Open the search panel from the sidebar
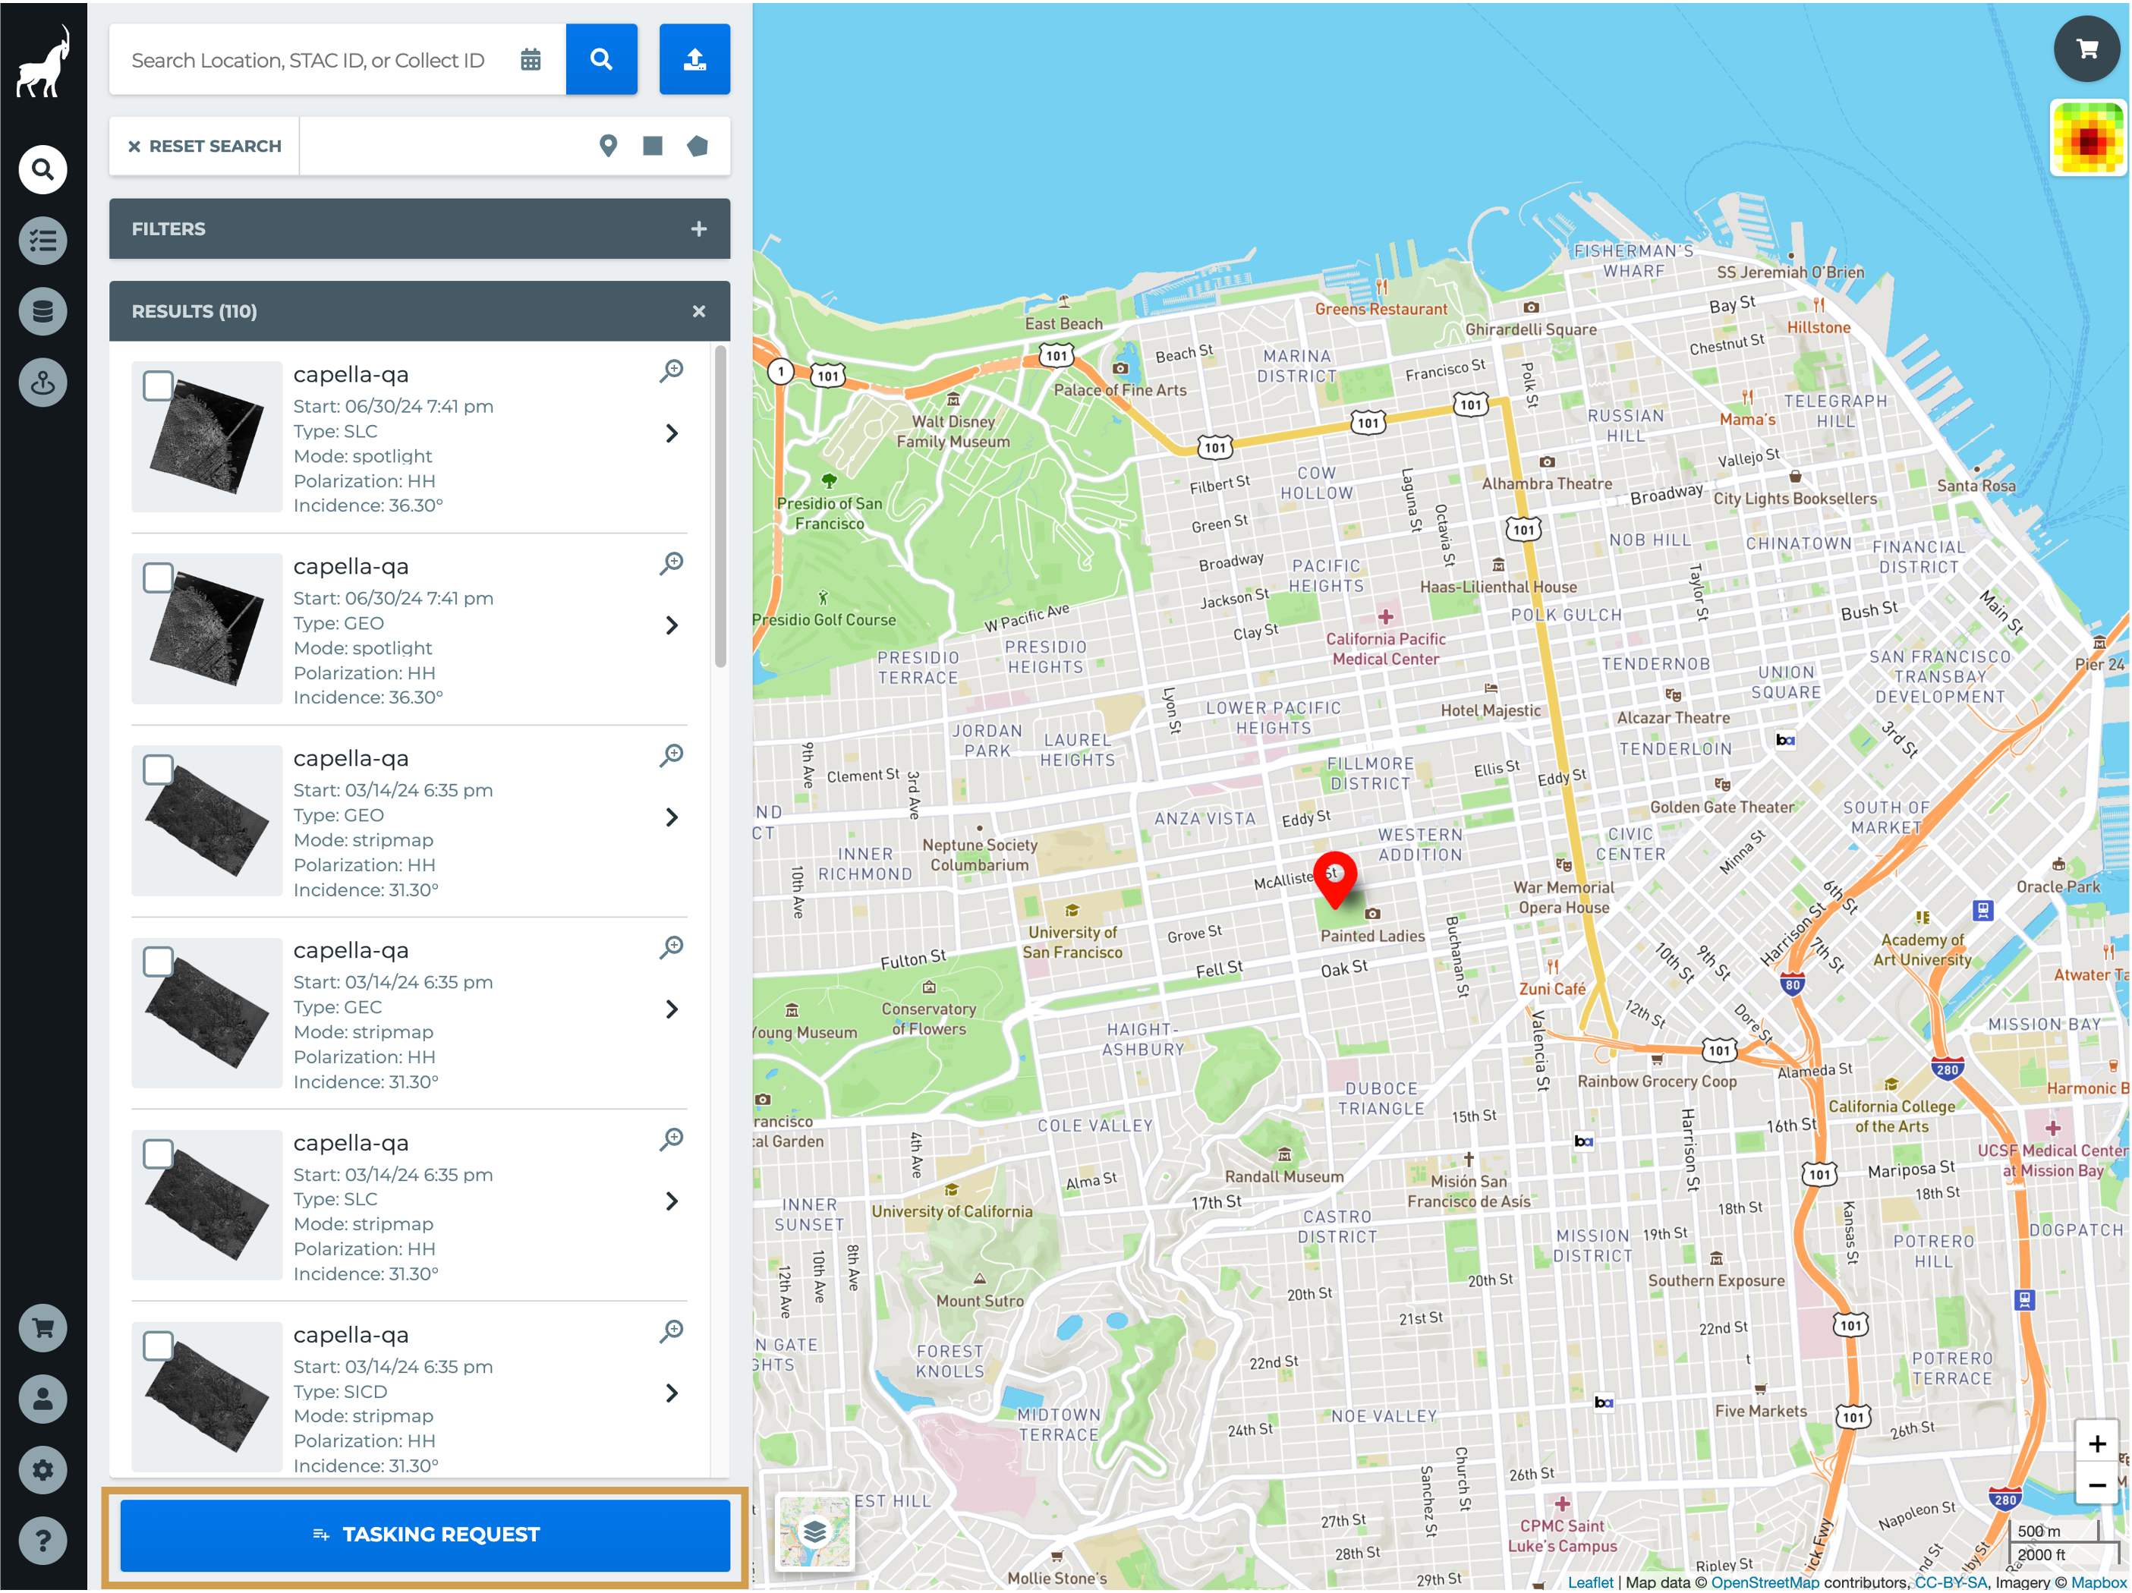2132x1593 pixels. (x=43, y=169)
